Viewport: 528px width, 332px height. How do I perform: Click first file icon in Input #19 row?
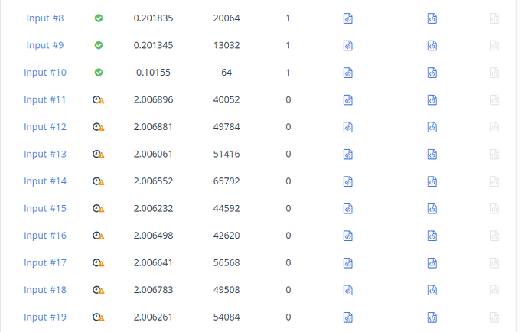pos(348,317)
